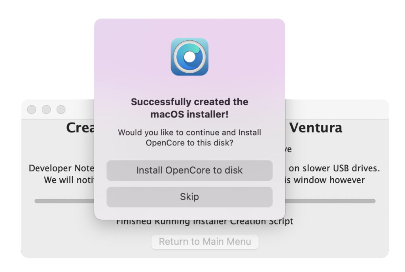The height and width of the screenshot is (272, 405).
Task: Click the progress bar's left section
Action: [x=64, y=201]
